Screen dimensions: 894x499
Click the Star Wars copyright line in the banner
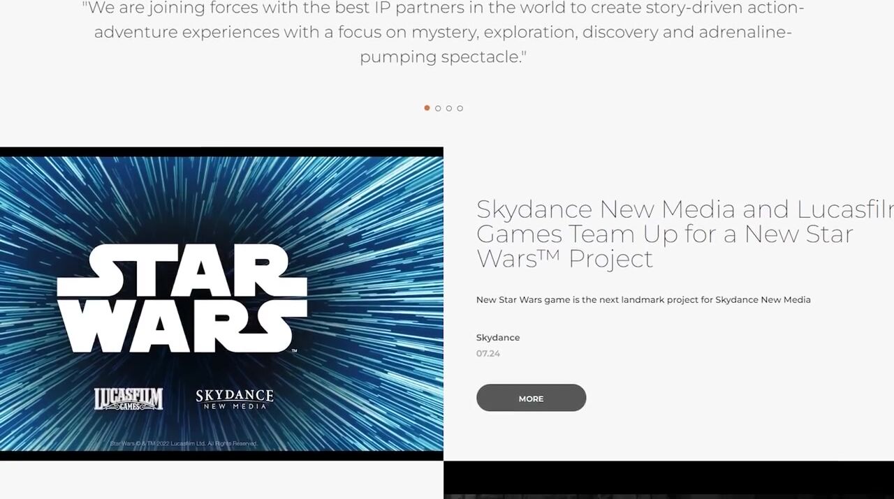(x=184, y=444)
